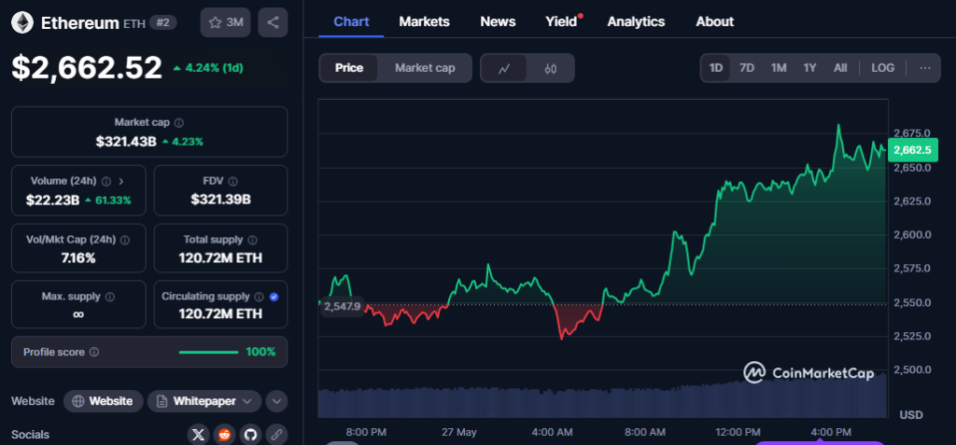
Task: Click Circulating supply info icon
Action: (259, 297)
